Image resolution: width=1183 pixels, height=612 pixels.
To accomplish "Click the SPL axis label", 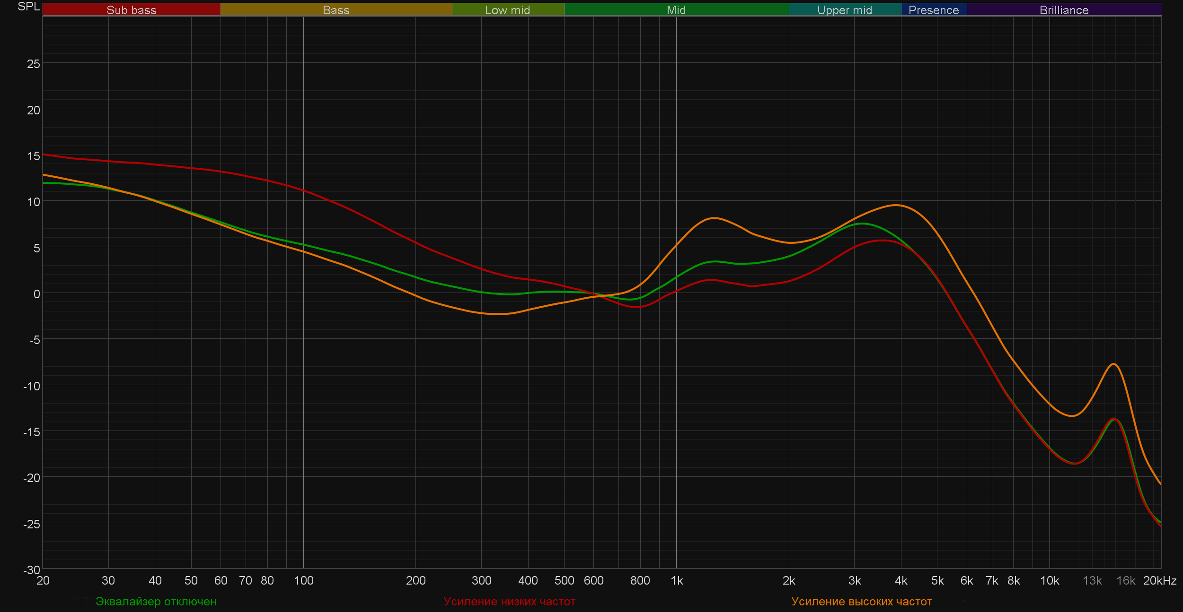I will coord(28,7).
